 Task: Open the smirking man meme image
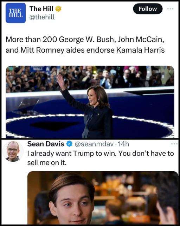pyautogui.click(x=103, y=198)
